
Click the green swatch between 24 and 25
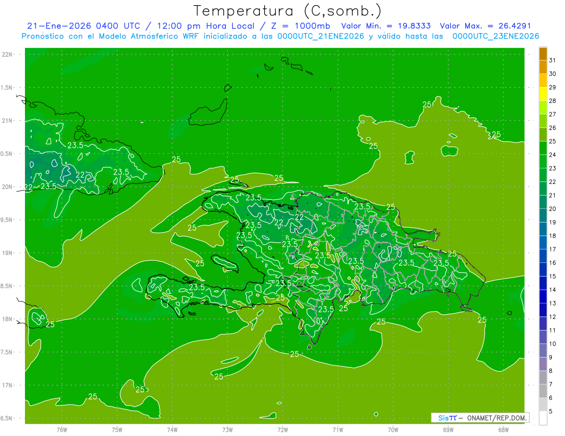[543, 148]
